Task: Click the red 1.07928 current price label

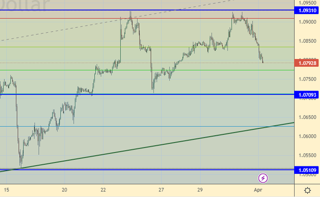Action: pos(307,63)
